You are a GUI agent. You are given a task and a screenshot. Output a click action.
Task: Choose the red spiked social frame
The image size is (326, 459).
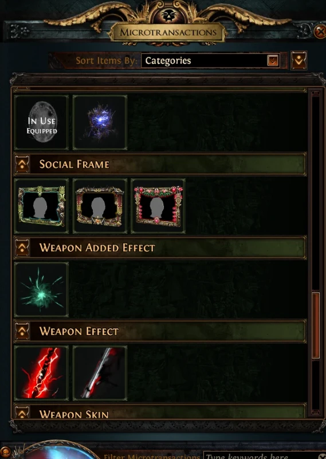[x=100, y=206]
